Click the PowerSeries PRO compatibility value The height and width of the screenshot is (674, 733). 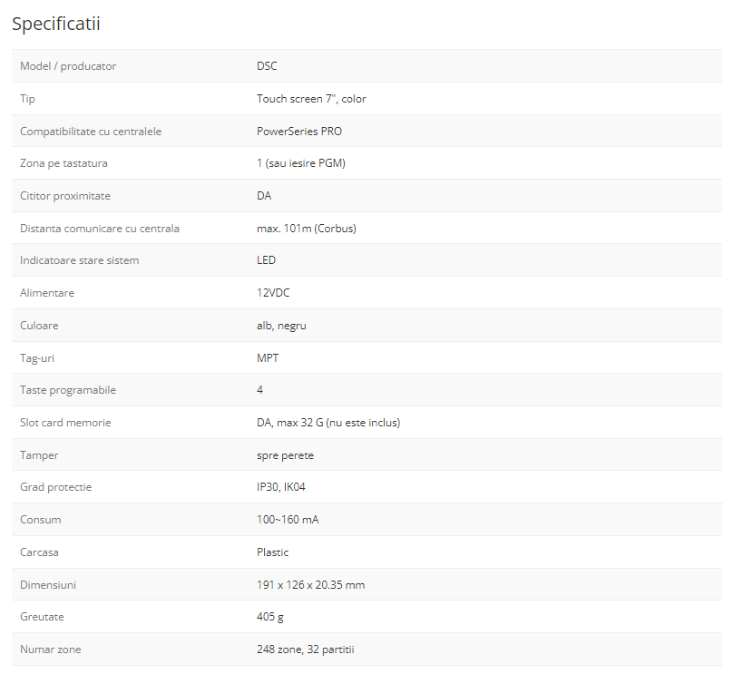[299, 132]
